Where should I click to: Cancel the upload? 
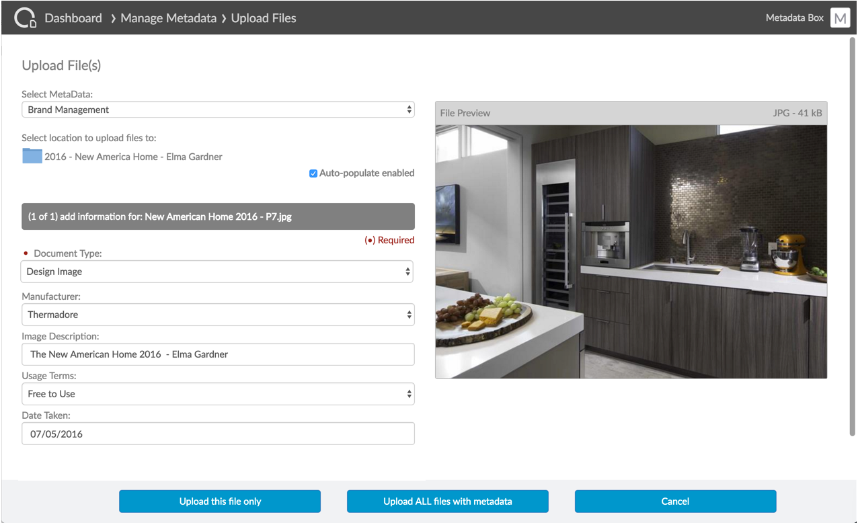point(675,501)
